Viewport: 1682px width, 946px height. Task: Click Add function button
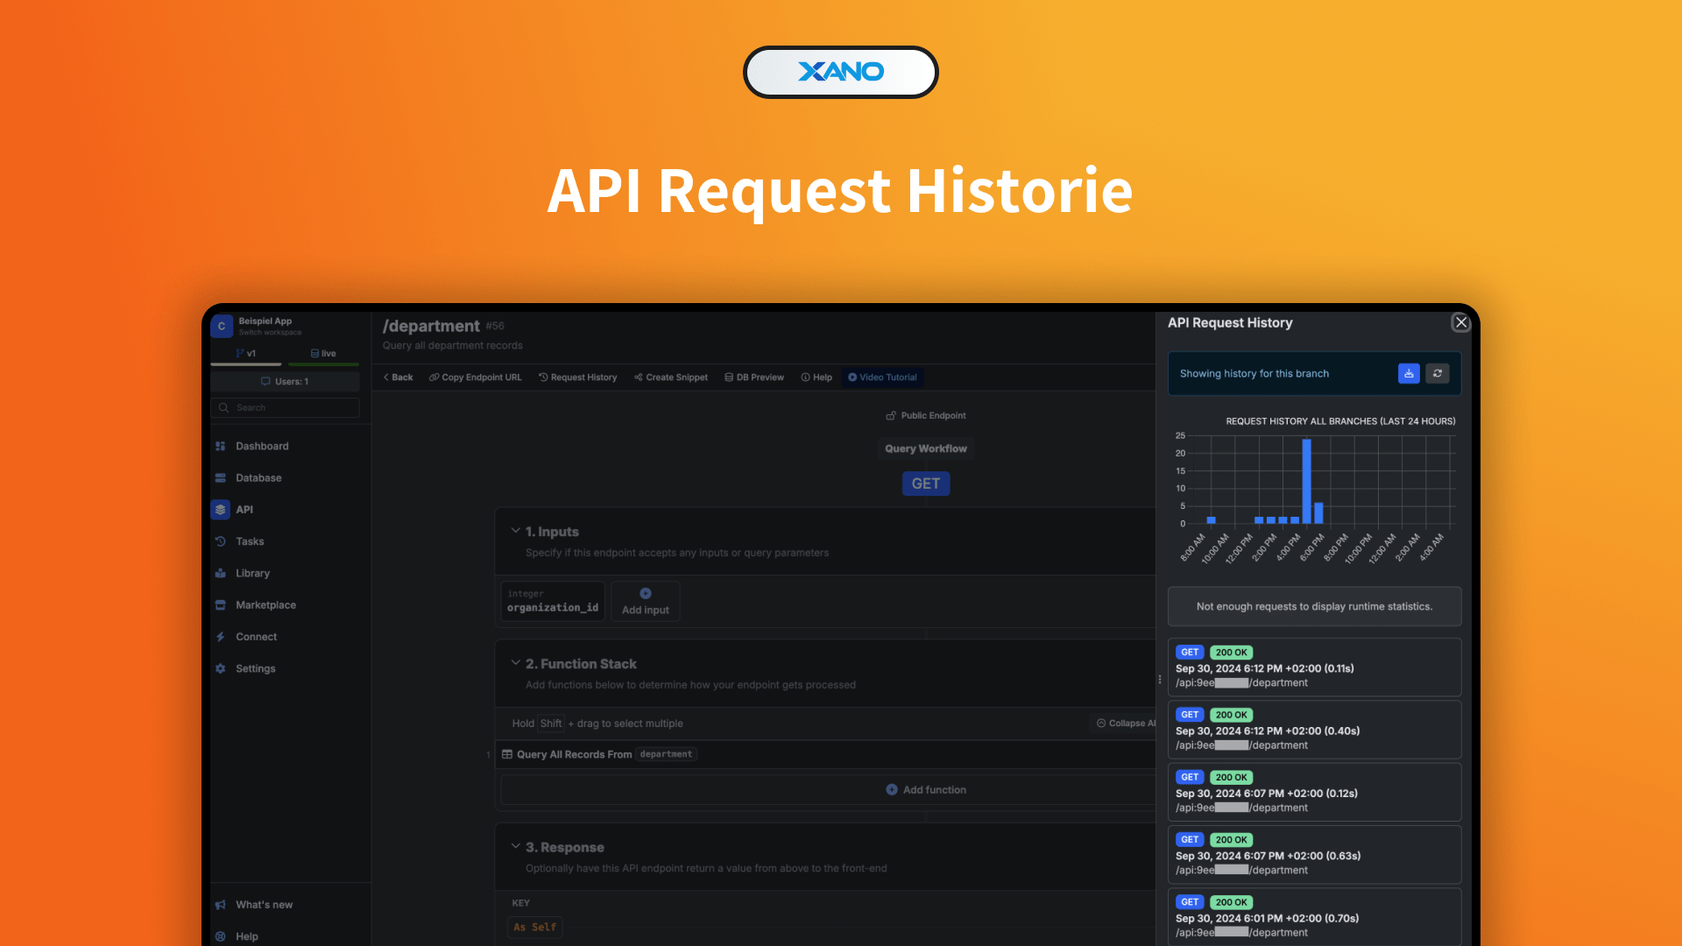(926, 790)
